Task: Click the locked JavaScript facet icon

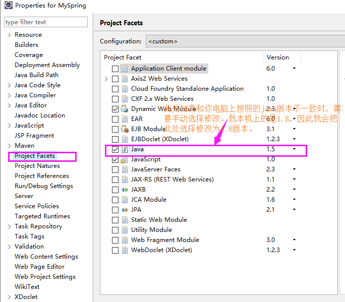Action: click(124, 159)
